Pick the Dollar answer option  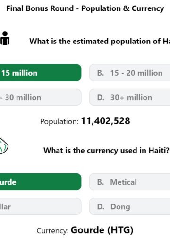tap(41, 206)
